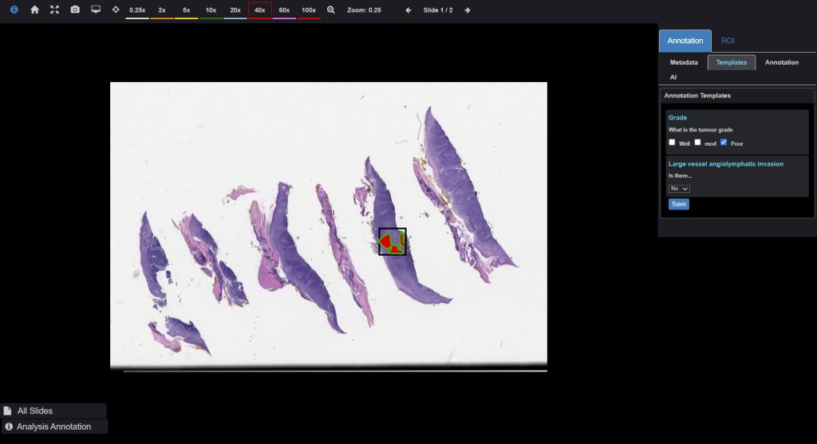Switch to the Annotation main tab
Viewport: 817px width, 444px height.
click(x=685, y=41)
